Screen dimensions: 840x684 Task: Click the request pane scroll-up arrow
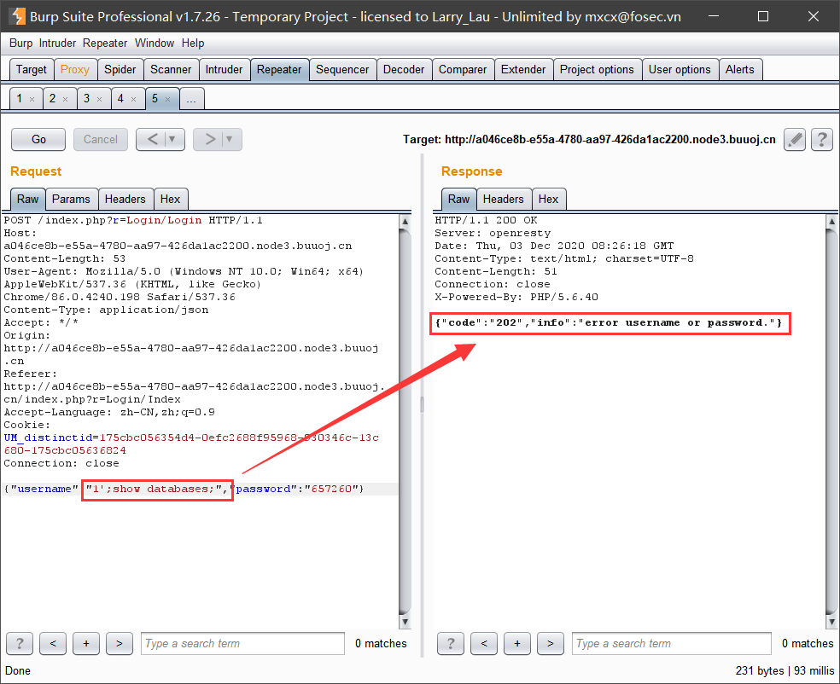tap(405, 221)
